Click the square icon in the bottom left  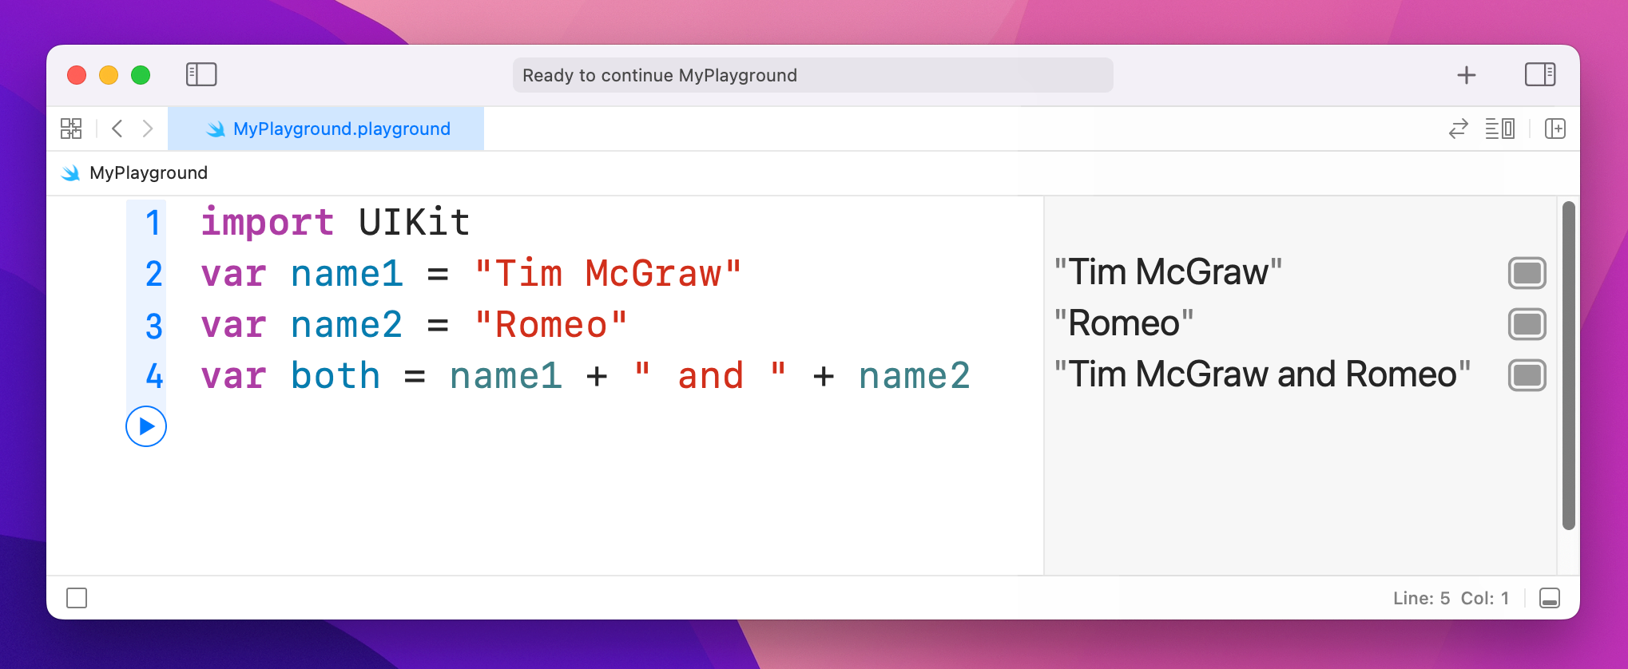coord(77,598)
